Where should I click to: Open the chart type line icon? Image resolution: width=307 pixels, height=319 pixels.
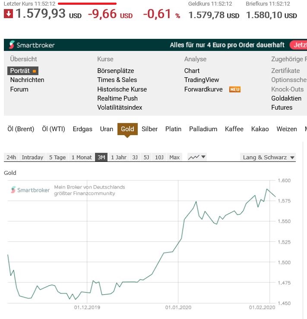(194, 157)
